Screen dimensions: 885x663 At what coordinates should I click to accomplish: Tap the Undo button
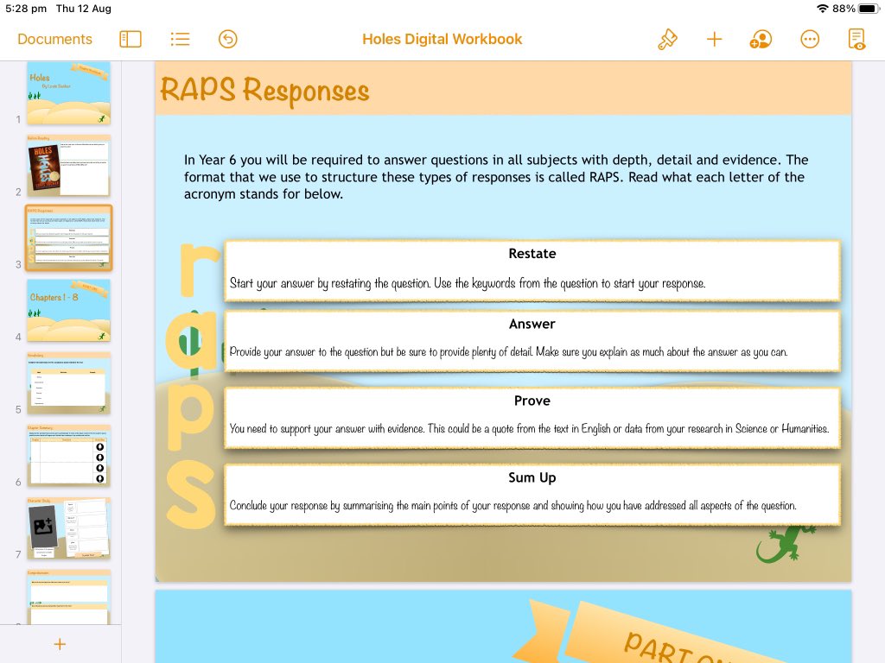click(x=228, y=39)
